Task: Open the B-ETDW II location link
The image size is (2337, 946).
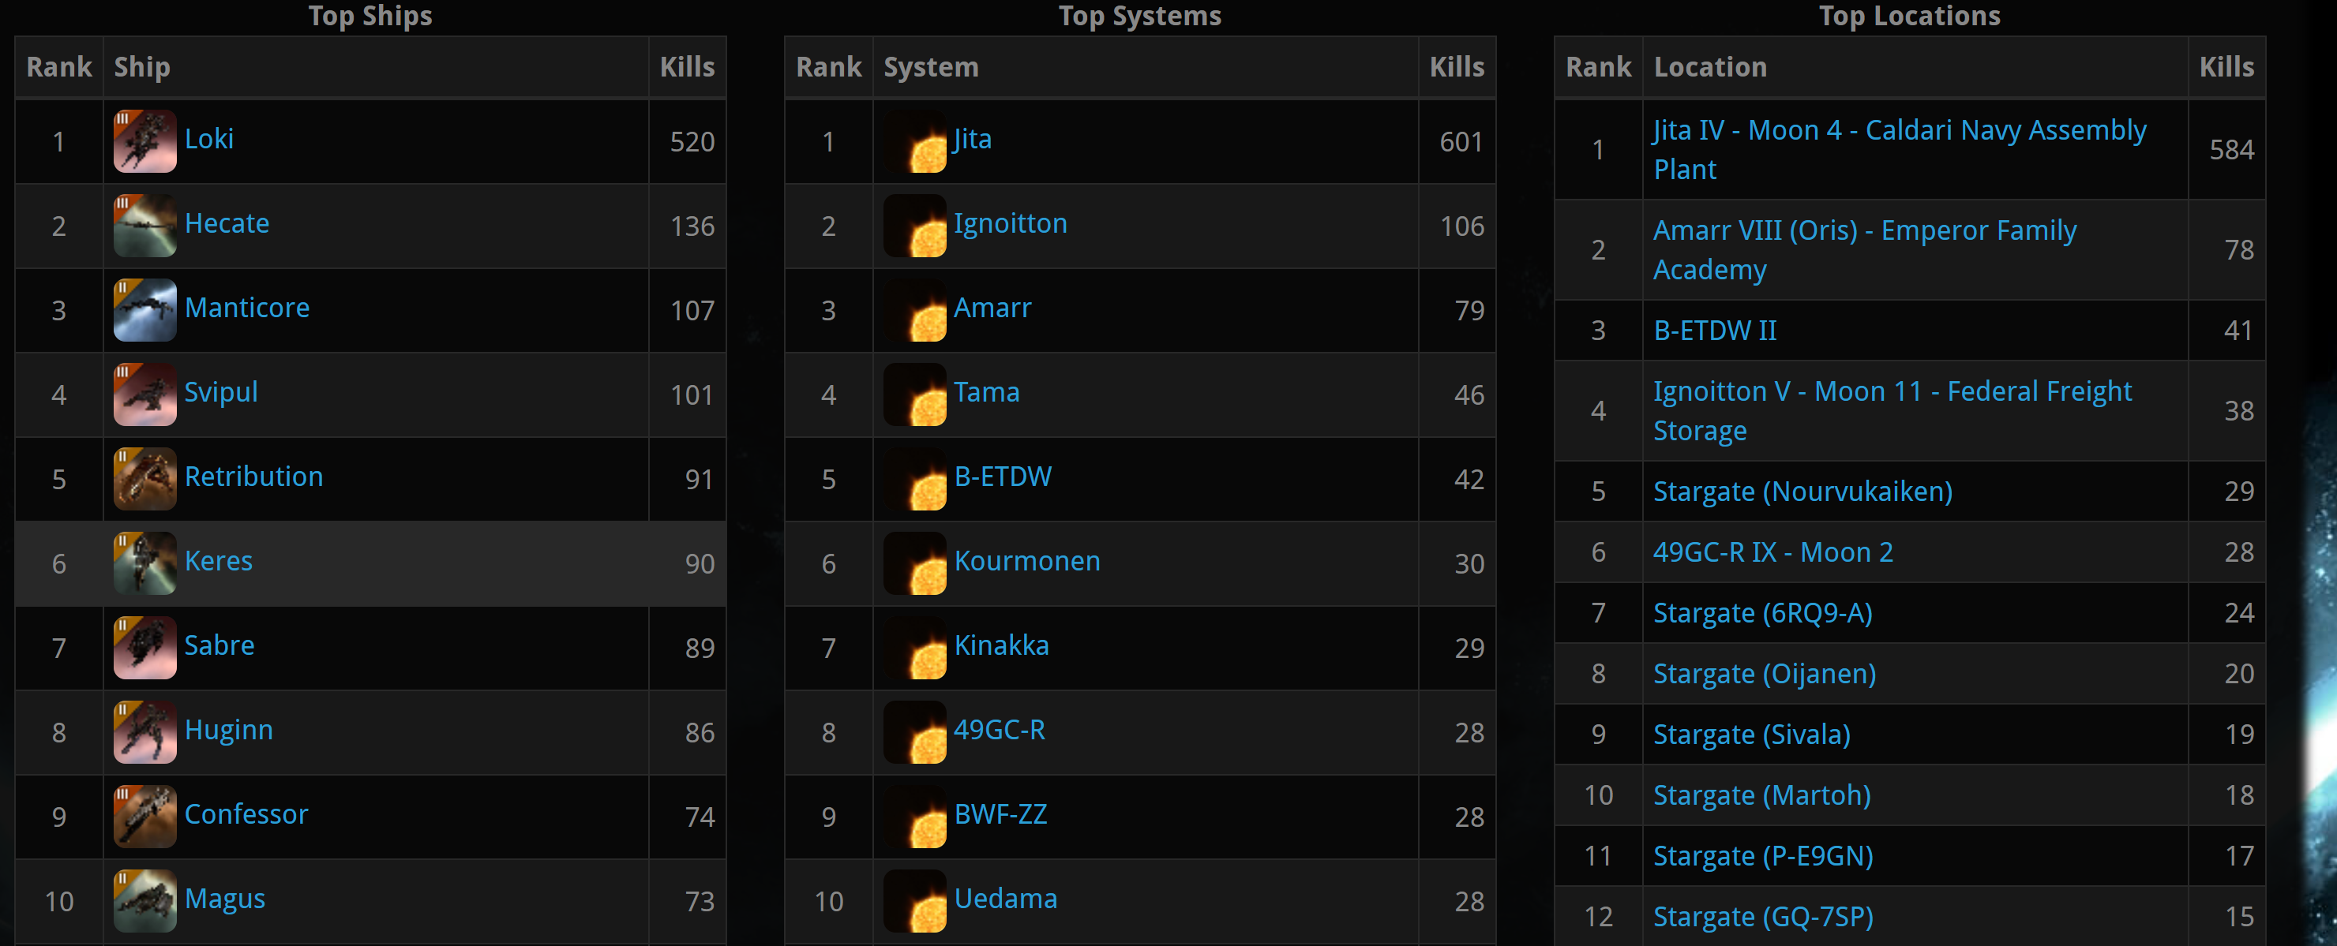Action: pyautogui.click(x=1715, y=330)
